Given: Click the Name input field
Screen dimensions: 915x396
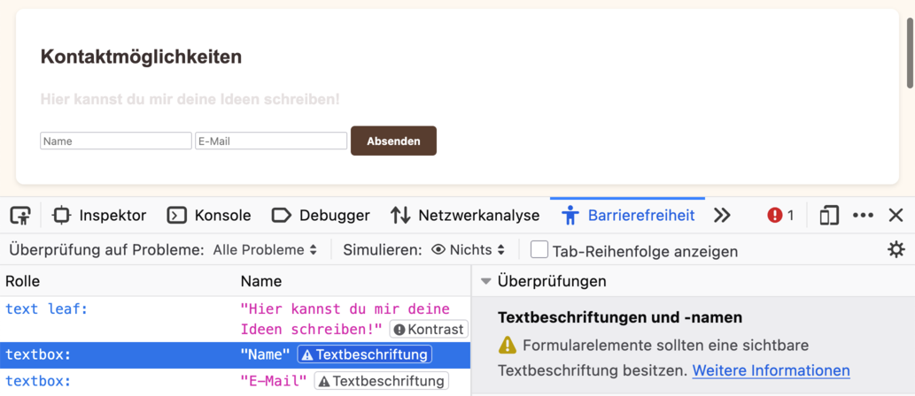Looking at the screenshot, I should [116, 141].
